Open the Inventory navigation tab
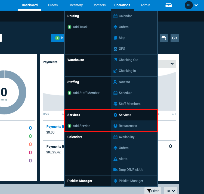The image size is (204, 194). coord(76,5)
